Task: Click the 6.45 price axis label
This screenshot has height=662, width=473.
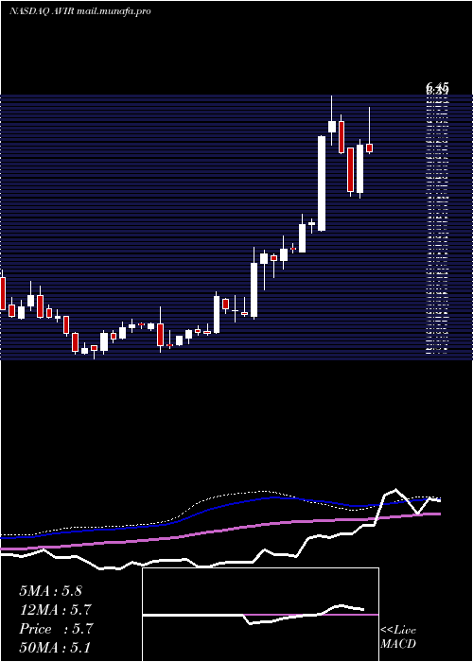Action: pyautogui.click(x=437, y=88)
